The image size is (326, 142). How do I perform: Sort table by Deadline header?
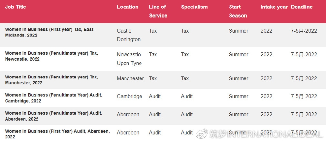point(302,7)
